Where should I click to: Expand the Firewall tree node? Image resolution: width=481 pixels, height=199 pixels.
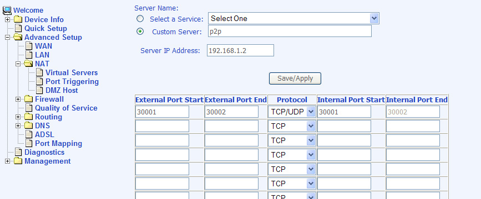(18, 99)
